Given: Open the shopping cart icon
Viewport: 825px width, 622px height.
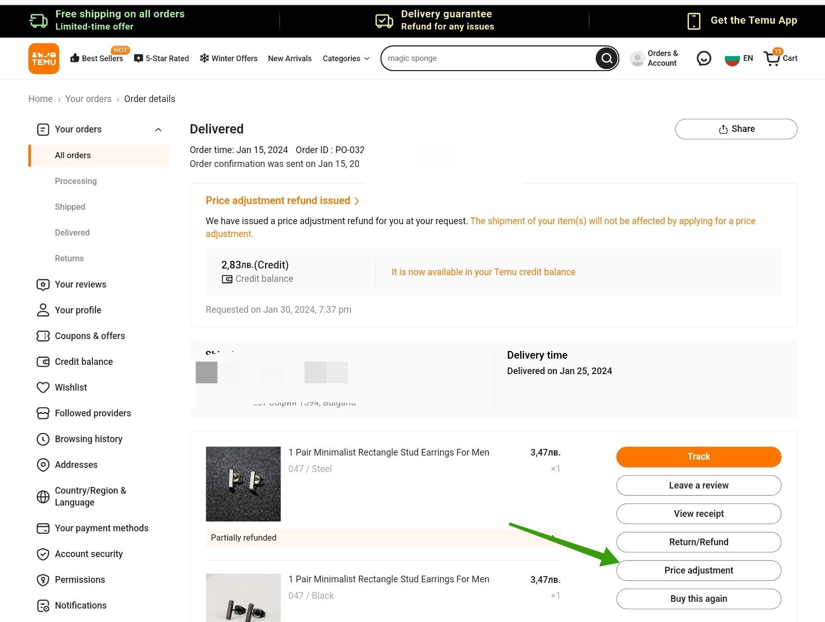Looking at the screenshot, I should point(772,58).
